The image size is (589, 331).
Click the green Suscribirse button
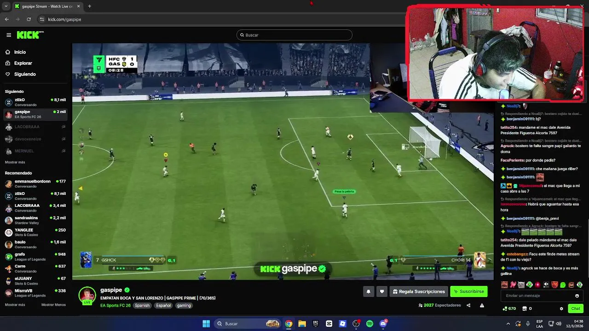pyautogui.click(x=468, y=291)
